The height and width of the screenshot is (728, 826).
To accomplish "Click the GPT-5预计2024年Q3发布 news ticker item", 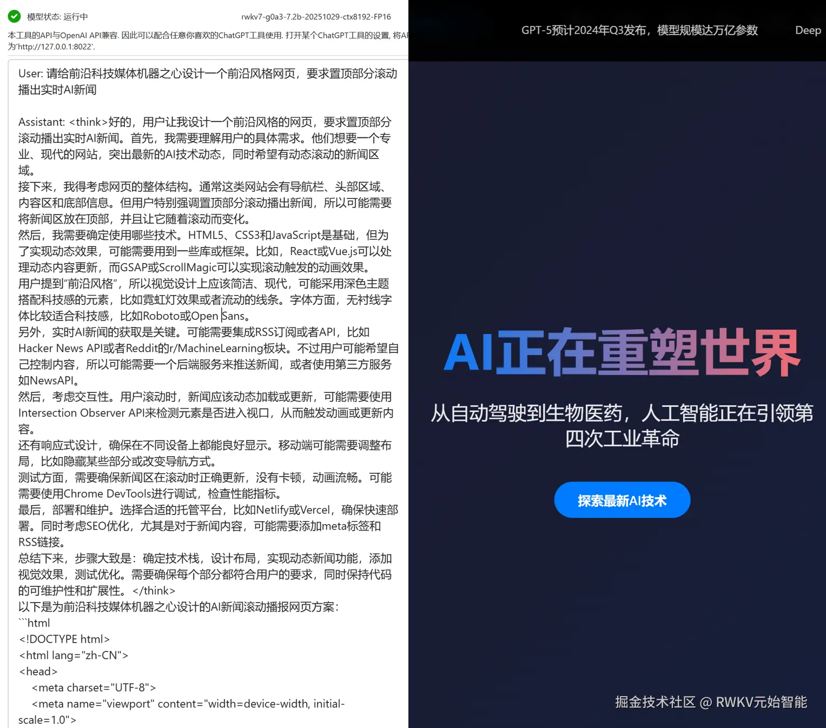I will (639, 30).
